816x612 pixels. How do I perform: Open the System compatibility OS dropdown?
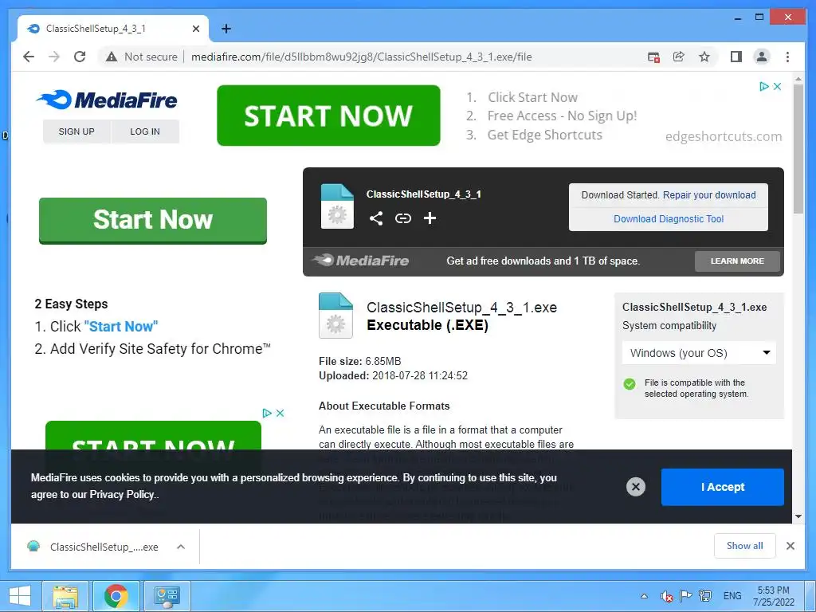tap(699, 353)
